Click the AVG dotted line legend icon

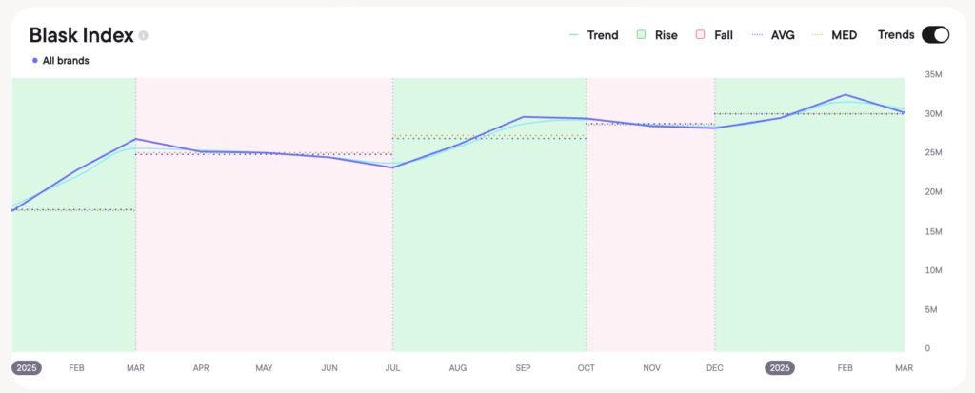tap(758, 35)
